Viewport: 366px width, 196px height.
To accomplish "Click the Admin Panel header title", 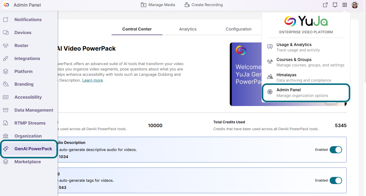I will tap(27, 5).
